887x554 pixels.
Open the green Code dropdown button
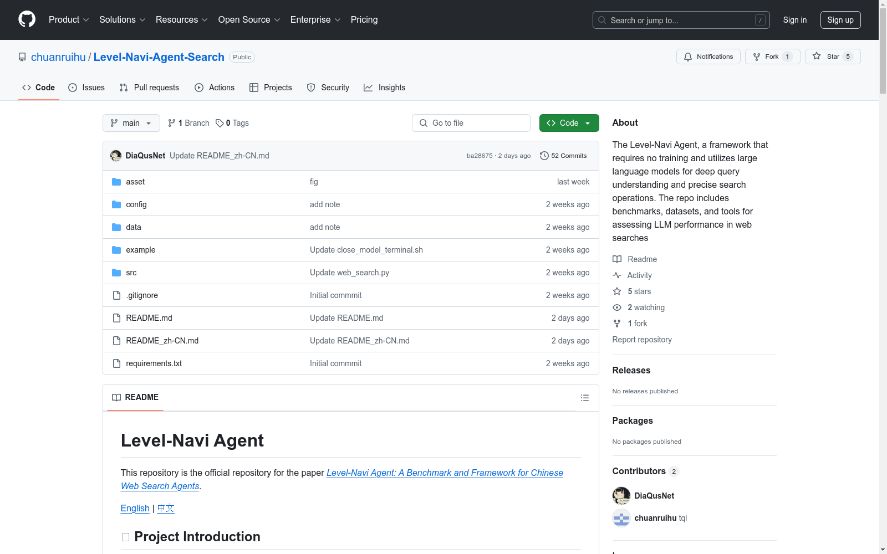[569, 123]
